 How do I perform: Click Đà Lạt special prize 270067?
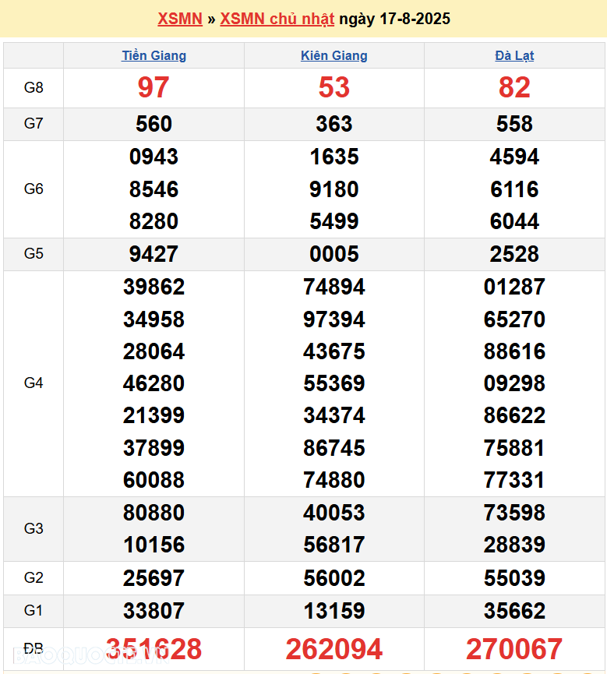(x=514, y=648)
